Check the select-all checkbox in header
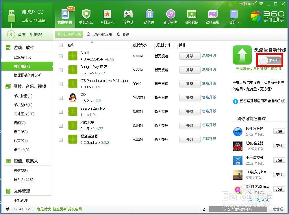The image size is (289, 215). pos(61,45)
